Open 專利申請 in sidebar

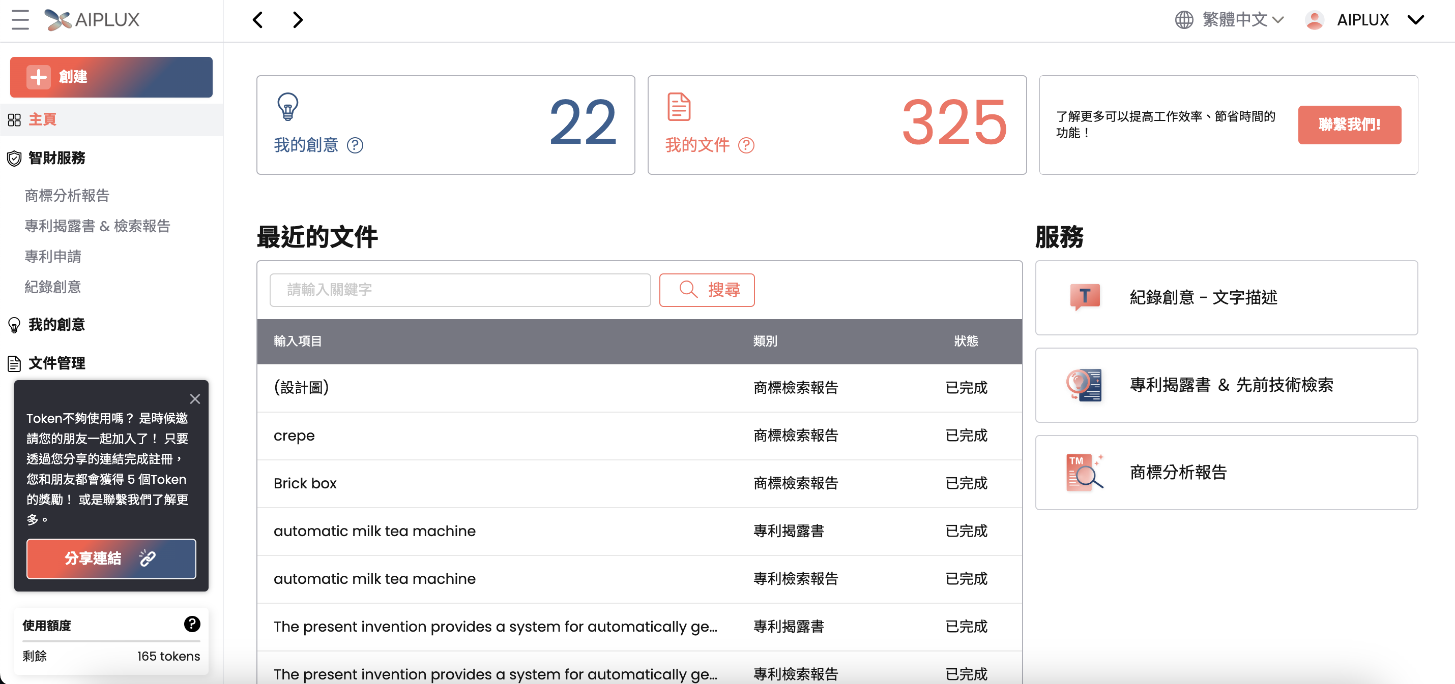click(x=52, y=256)
